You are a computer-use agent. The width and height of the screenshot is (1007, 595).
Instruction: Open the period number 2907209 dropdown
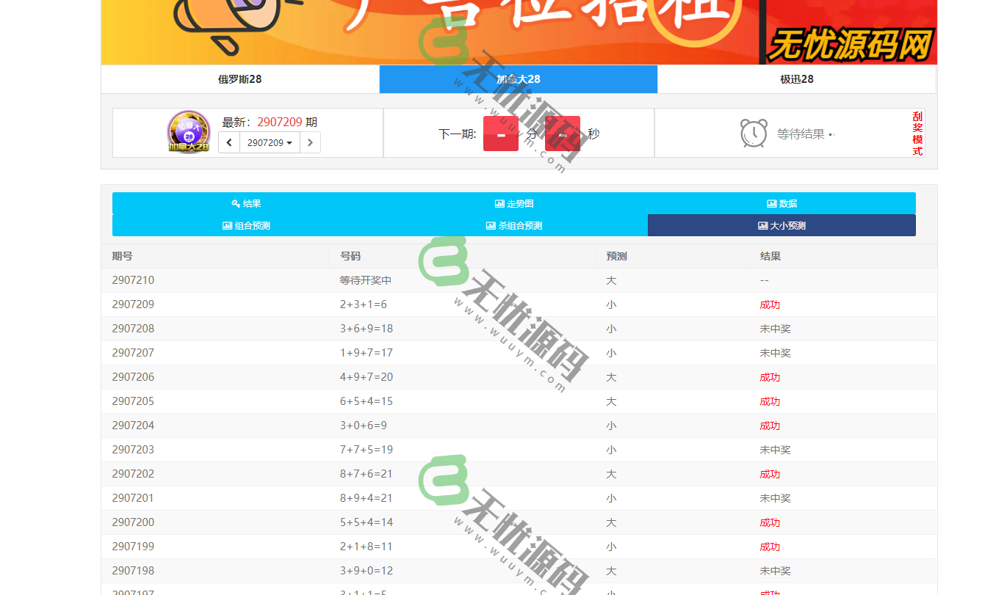coord(270,142)
